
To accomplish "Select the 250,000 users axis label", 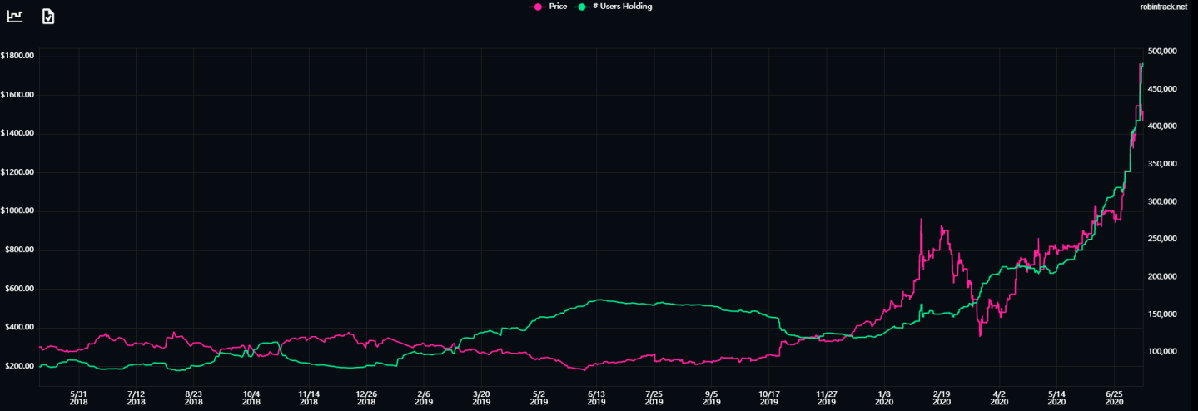I will point(1164,239).
